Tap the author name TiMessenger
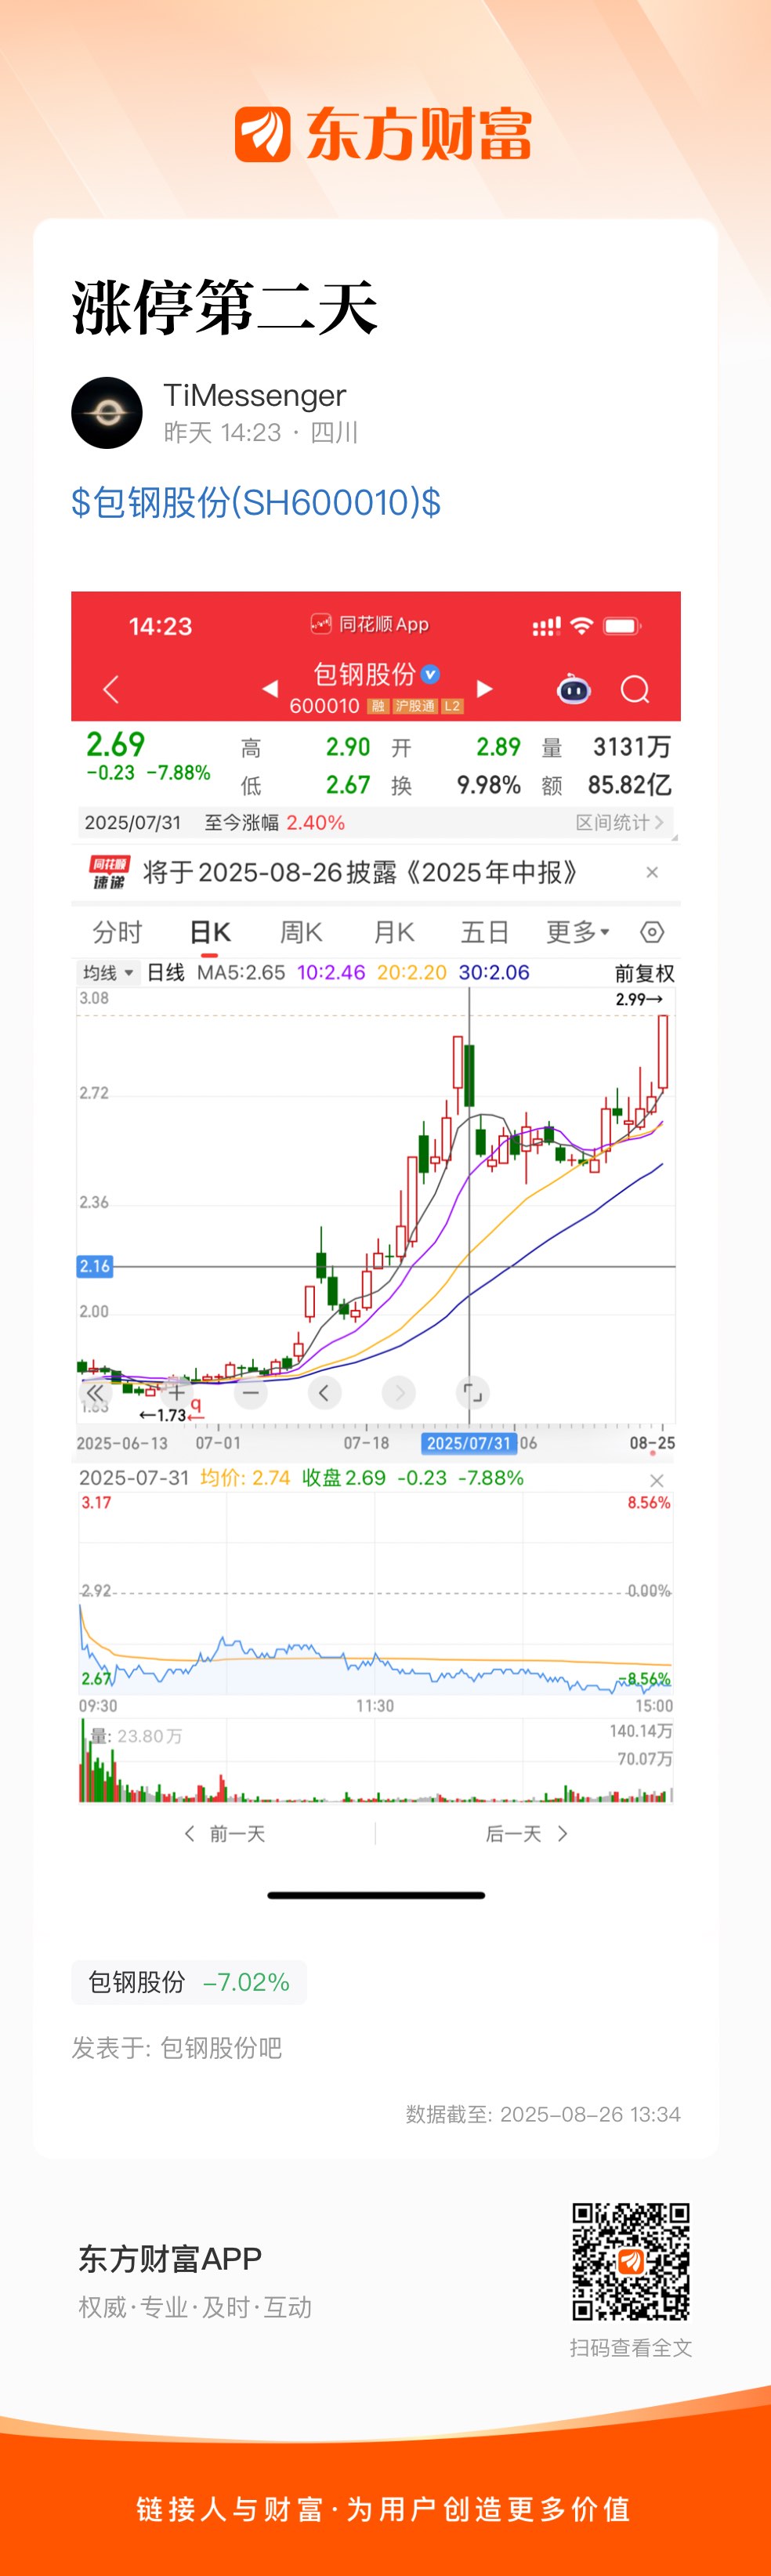Viewport: 771px width, 2576px height. pyautogui.click(x=254, y=395)
